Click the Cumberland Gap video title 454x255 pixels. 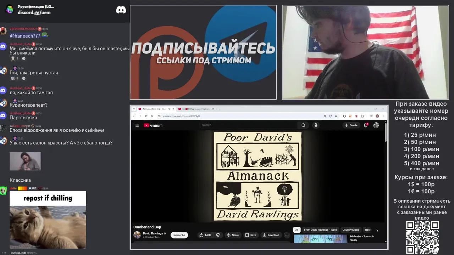tap(147, 227)
